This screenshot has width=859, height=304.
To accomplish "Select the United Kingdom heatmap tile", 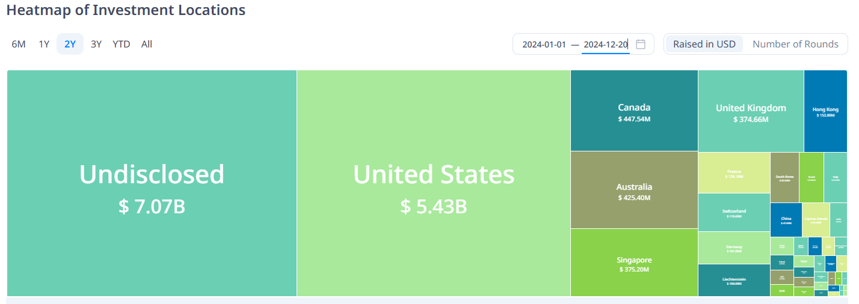I will tap(751, 112).
